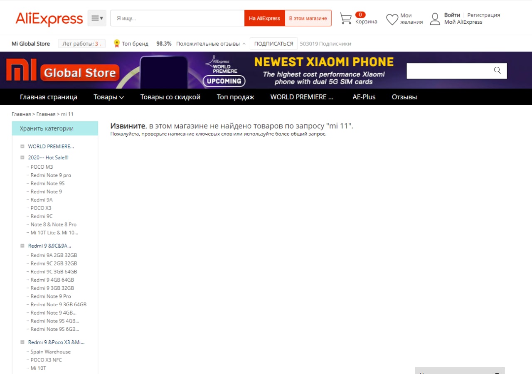Image resolution: width=532 pixels, height=374 pixels.
Task: Select 'Redmi 9C' category
Action: (42, 216)
